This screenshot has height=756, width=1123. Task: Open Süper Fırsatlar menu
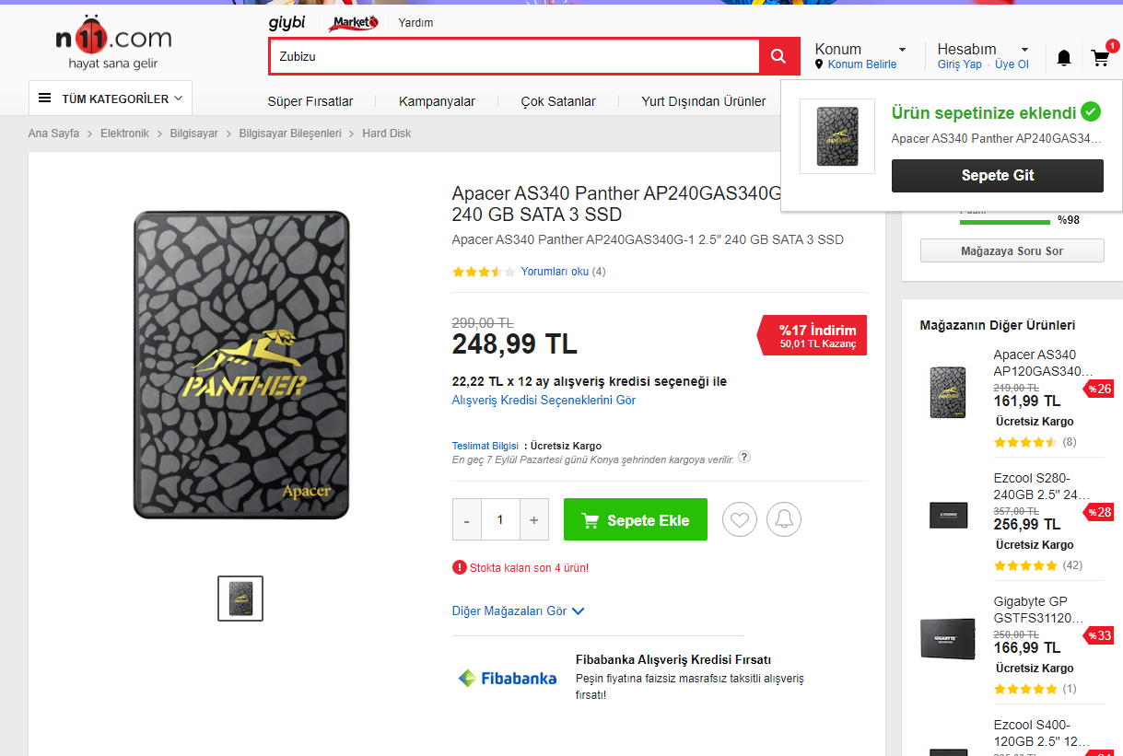click(x=310, y=101)
